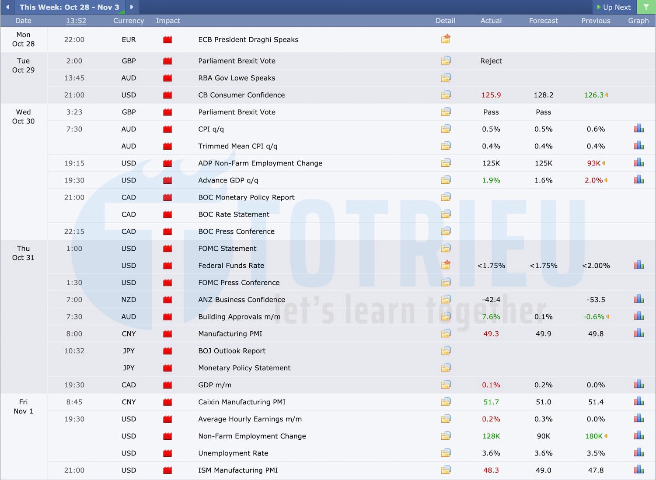Advance to next week with the right arrow
Screen dimensions: 656x480
(132, 7)
